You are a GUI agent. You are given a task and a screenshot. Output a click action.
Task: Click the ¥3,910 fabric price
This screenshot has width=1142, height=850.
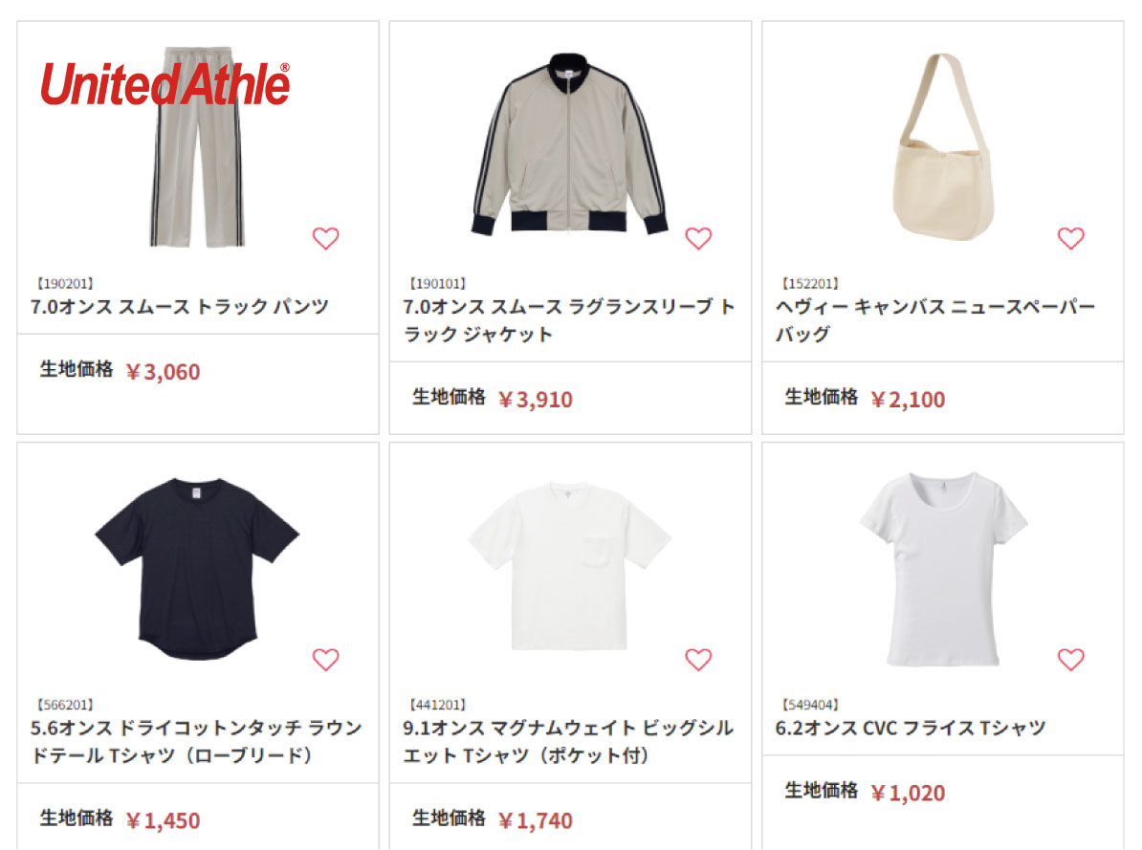point(536,399)
